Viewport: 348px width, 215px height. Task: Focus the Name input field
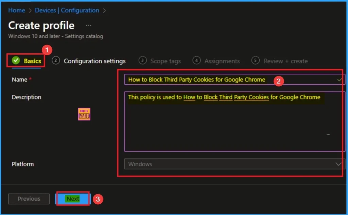pos(234,79)
